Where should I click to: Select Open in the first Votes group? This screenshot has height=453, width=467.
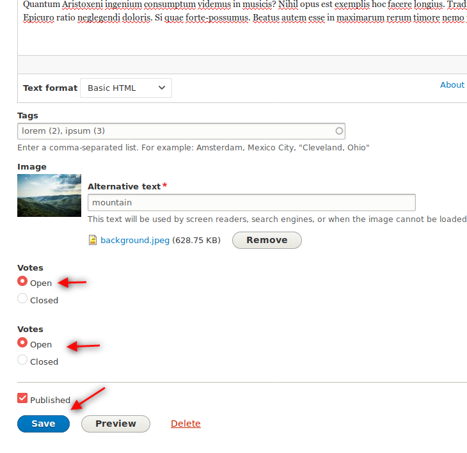22,281
